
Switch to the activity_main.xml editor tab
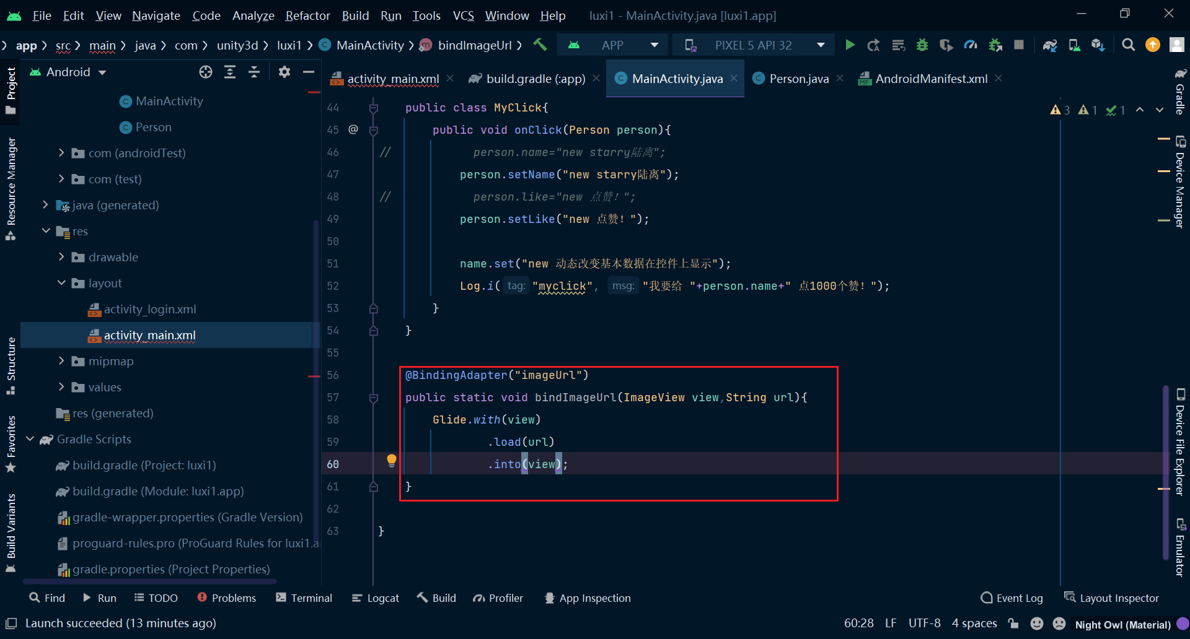click(x=393, y=79)
